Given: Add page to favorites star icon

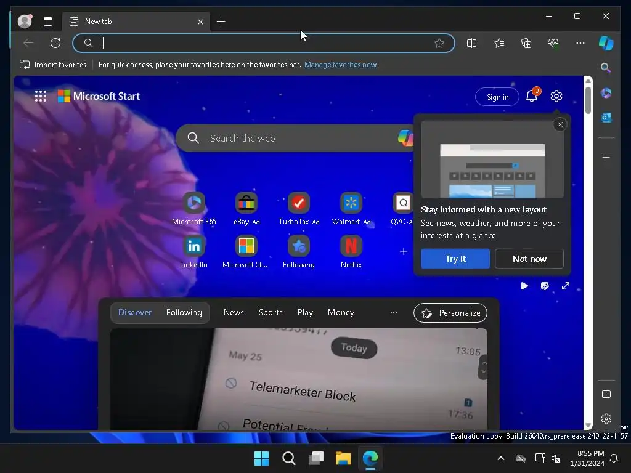Looking at the screenshot, I should click(439, 43).
